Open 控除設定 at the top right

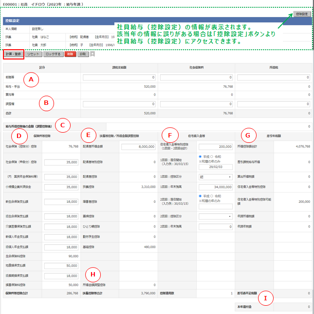[x=302, y=14]
